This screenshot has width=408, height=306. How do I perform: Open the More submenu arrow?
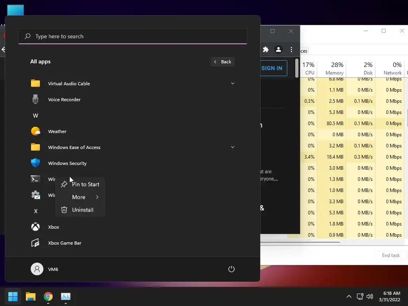pos(97,197)
